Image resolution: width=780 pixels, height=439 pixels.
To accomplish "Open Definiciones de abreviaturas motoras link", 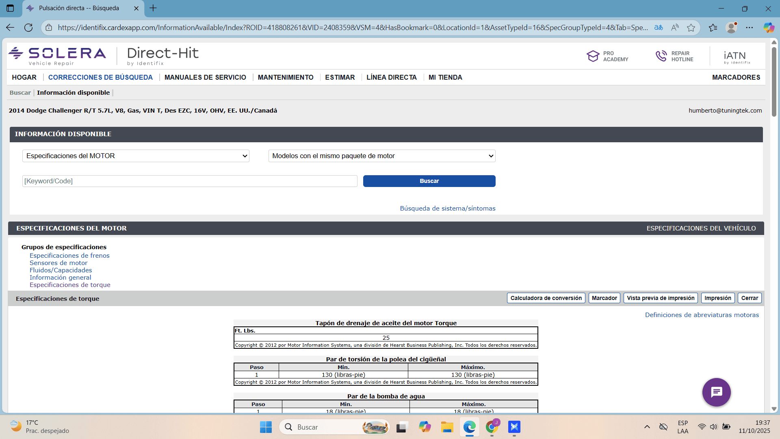I will point(702,315).
